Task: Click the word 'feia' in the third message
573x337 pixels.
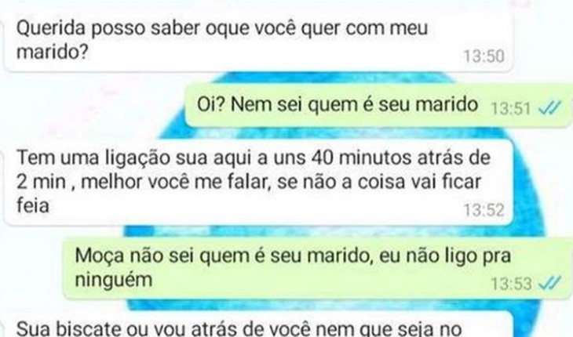Action: pyautogui.click(x=33, y=205)
